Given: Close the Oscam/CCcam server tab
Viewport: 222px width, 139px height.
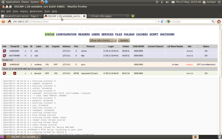Looking at the screenshot, I should pyautogui.click(x=41, y=16).
